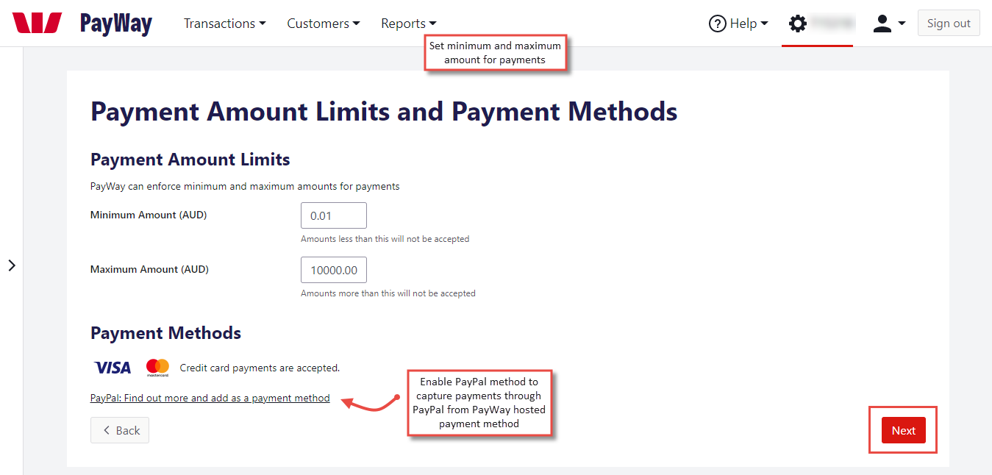Open the PayPal add payment method link
The width and height of the screenshot is (992, 475).
(x=210, y=398)
